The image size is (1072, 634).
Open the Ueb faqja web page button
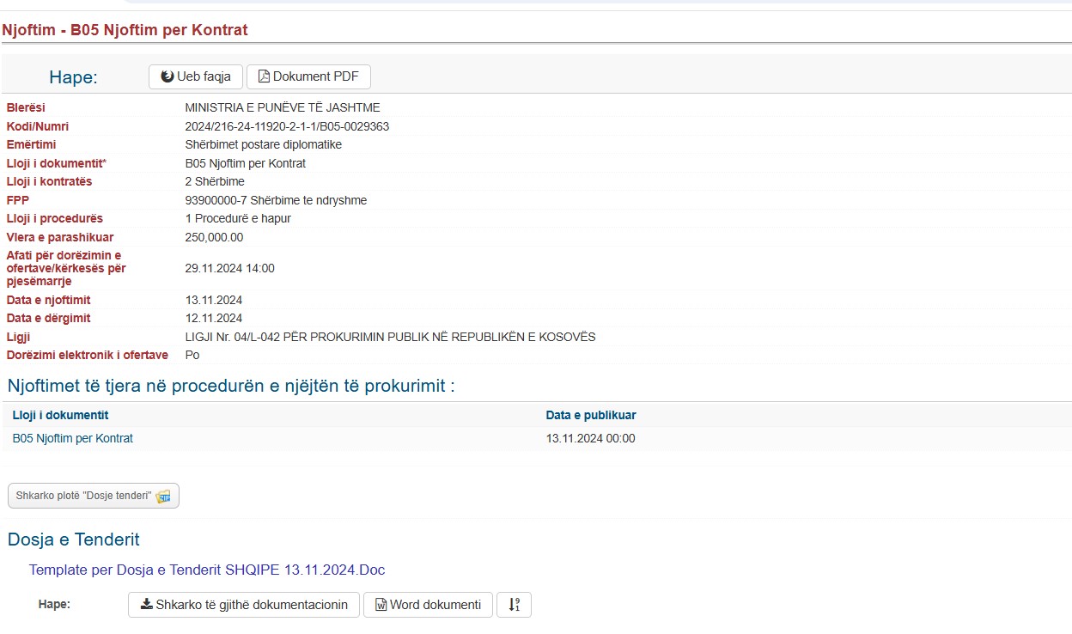196,76
